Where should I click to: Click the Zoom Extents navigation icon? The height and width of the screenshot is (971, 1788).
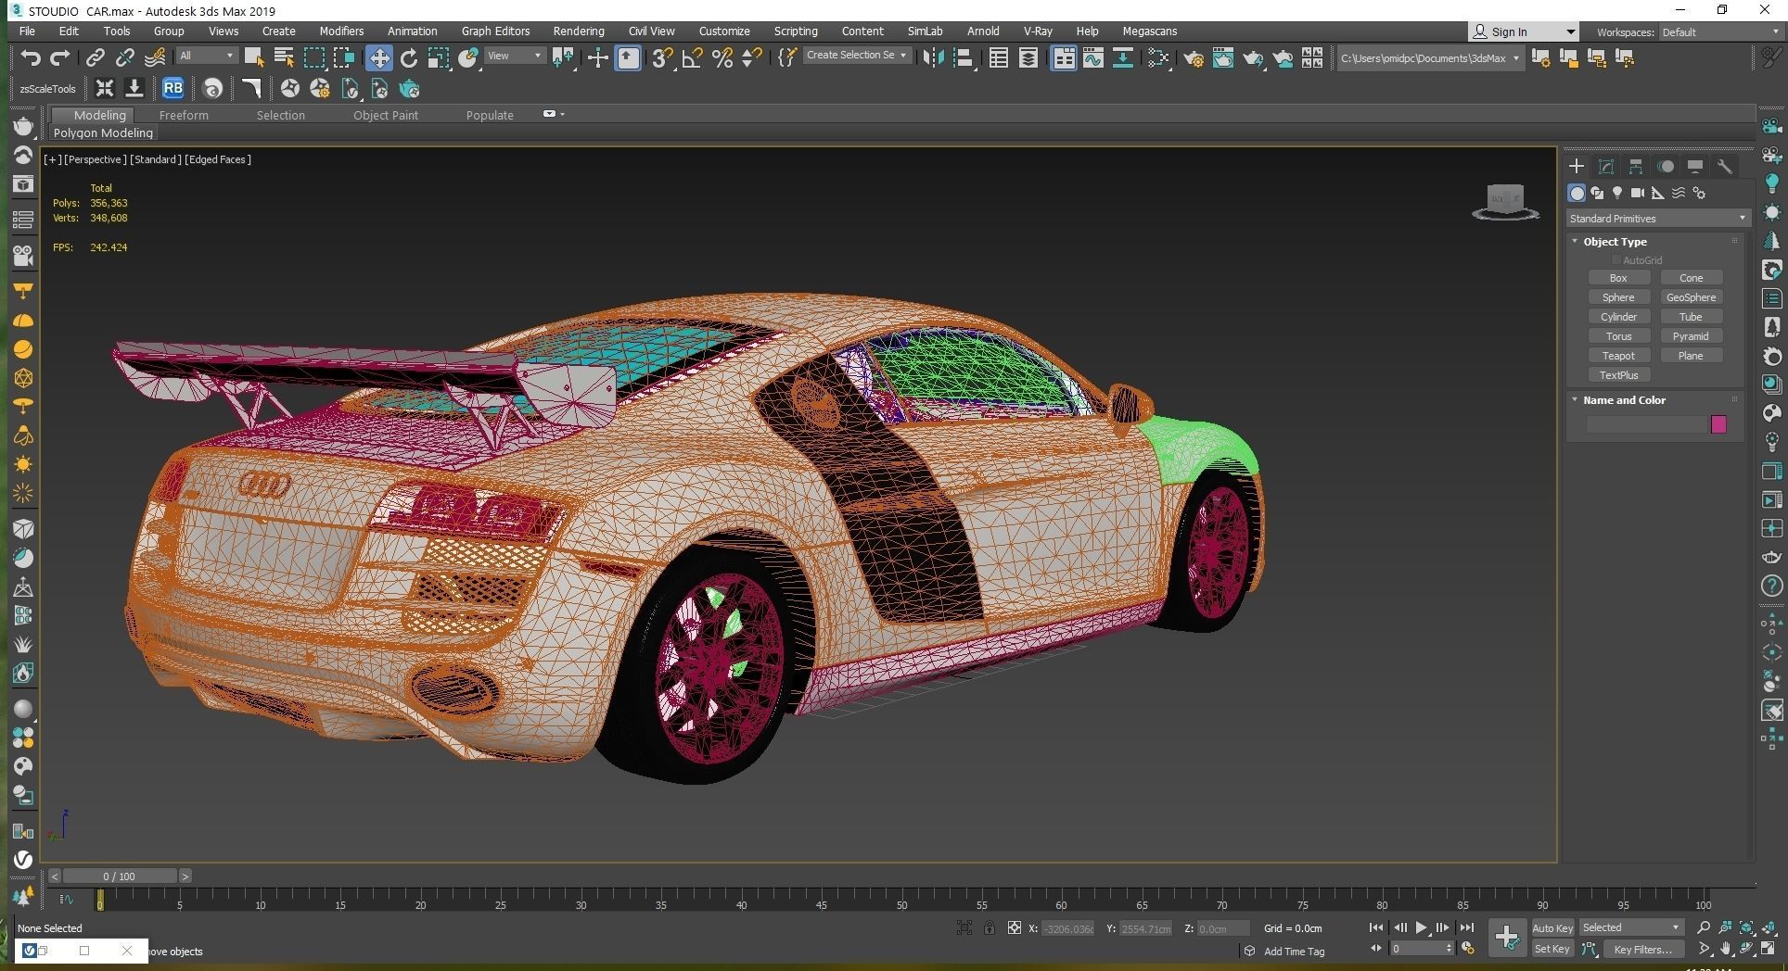[x=1746, y=927]
